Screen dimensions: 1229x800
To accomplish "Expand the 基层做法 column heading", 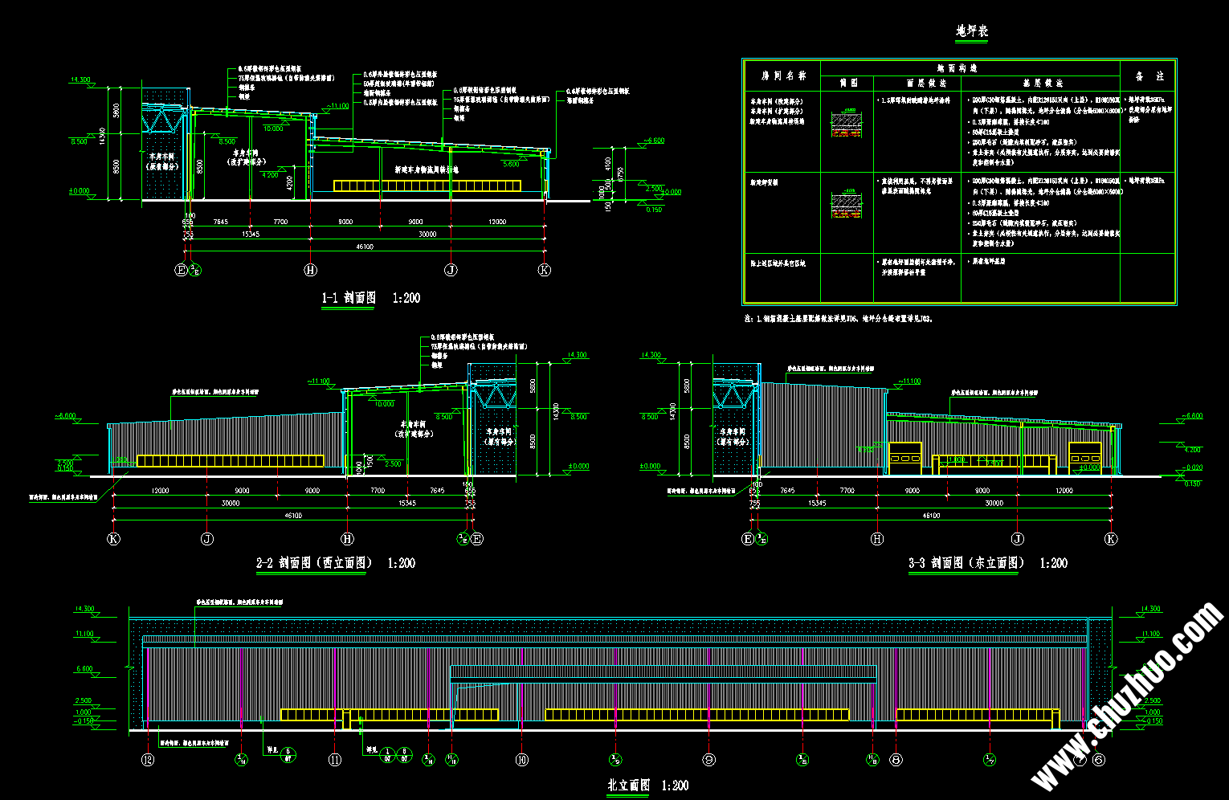I will pos(1044,84).
